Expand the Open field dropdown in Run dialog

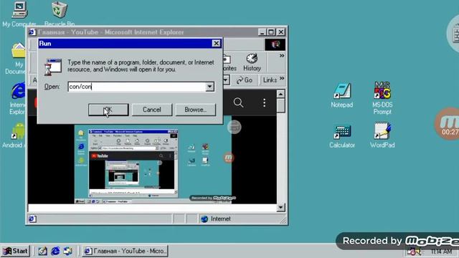pos(209,87)
